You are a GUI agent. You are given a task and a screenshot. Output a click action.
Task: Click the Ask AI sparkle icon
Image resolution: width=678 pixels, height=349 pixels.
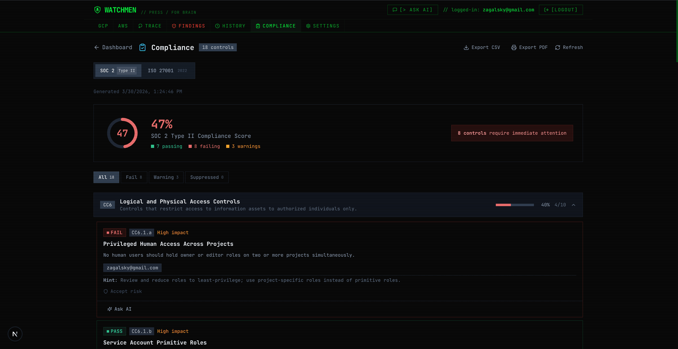coord(110,309)
